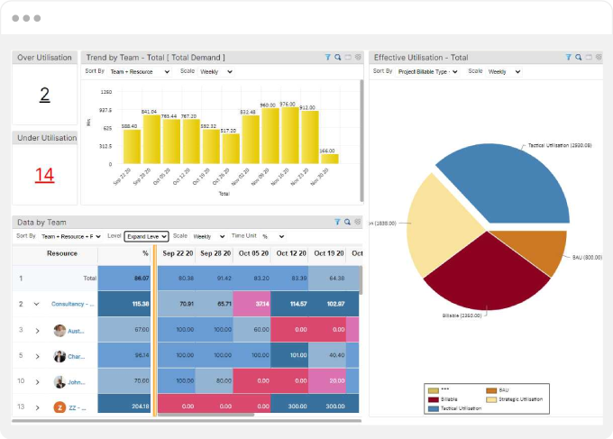The height and width of the screenshot is (439, 613).
Task: Click the Total 86.07 percentage cell
Action: 124,279
